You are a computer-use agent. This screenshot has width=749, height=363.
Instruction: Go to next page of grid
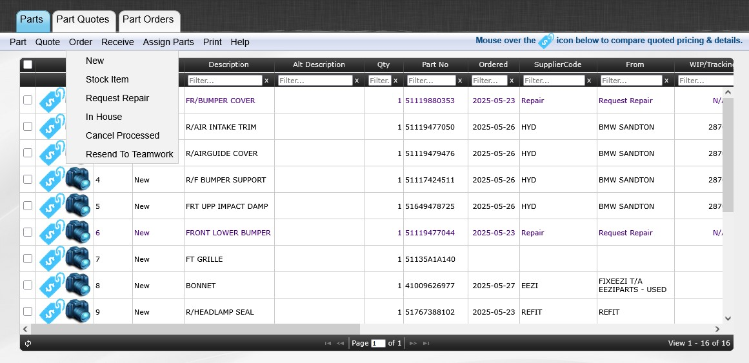(413, 343)
